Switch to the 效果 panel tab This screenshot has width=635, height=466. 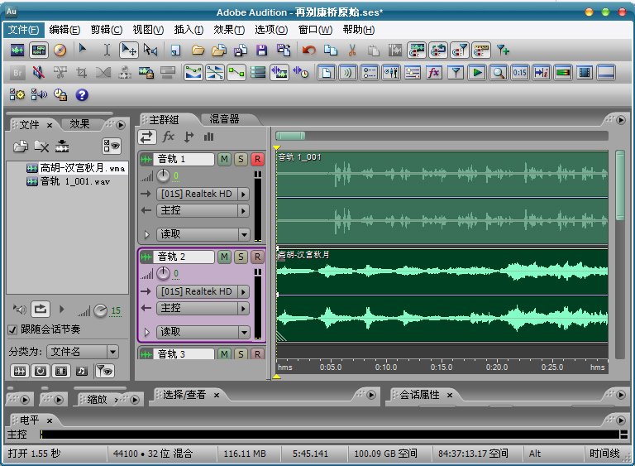click(79, 124)
